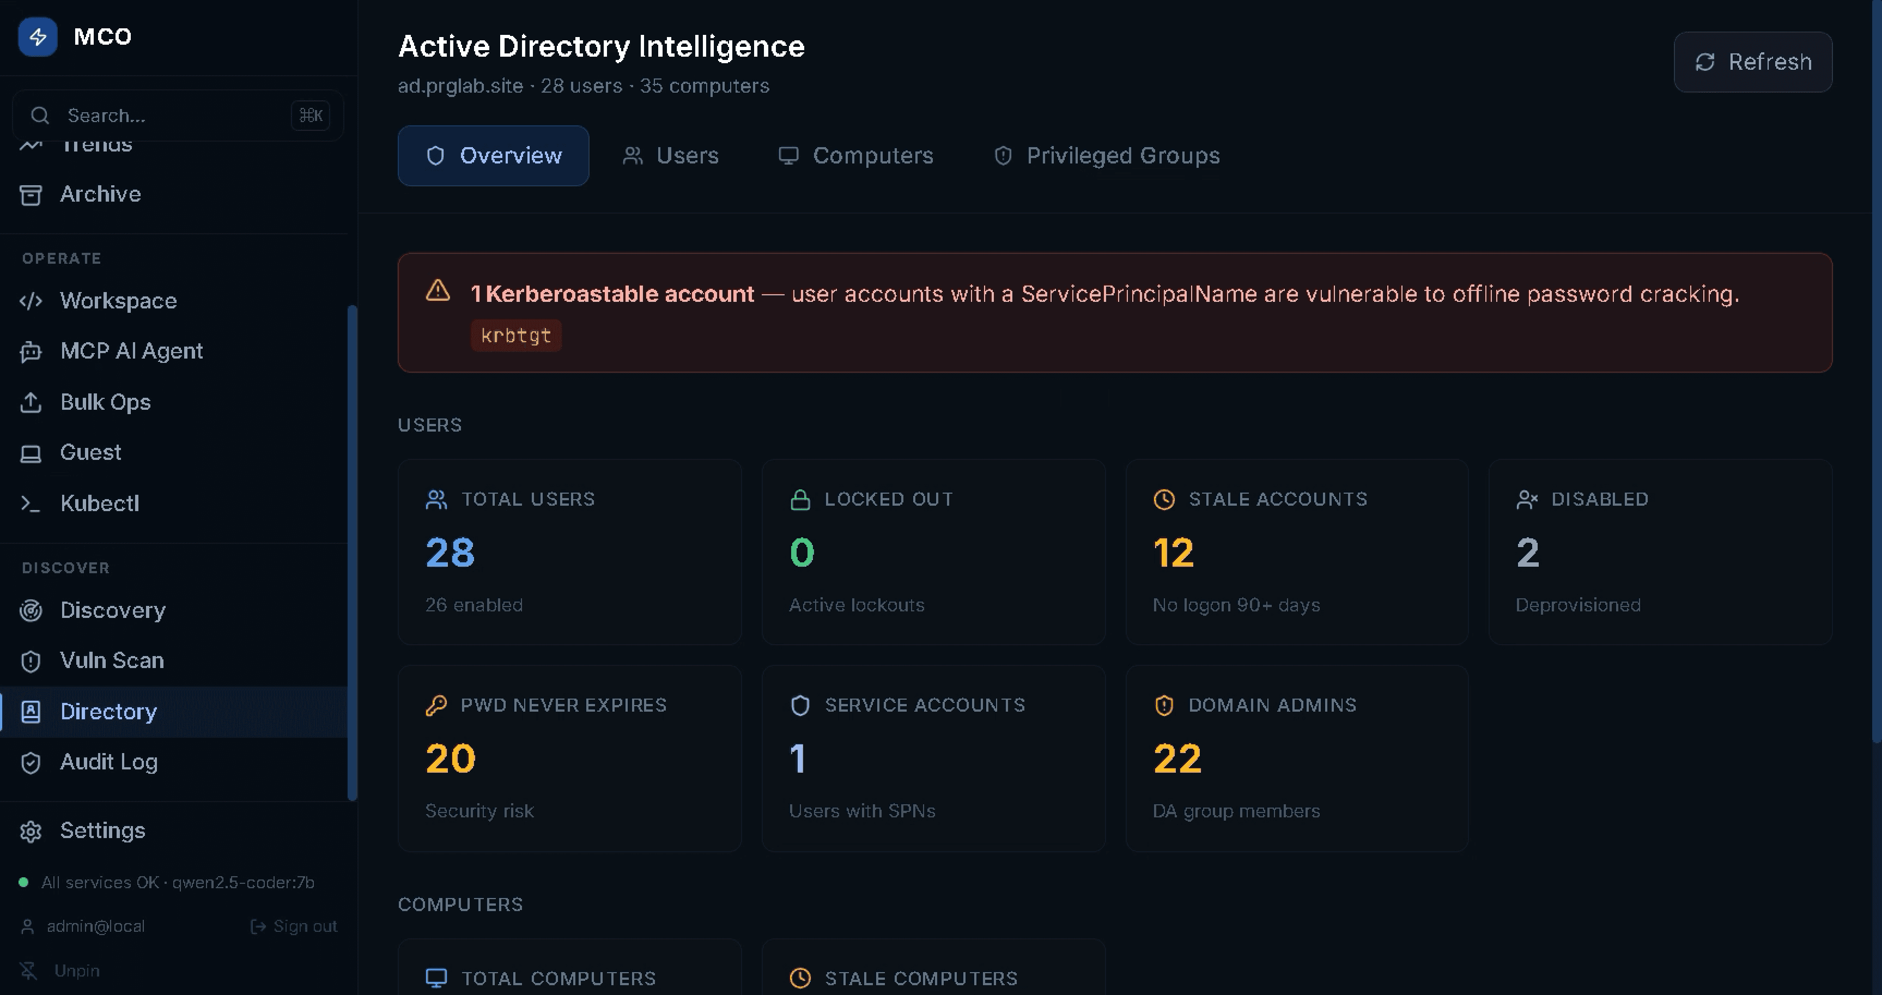Open the Workspace page
Viewport: 1882px width, 995px height.
pyautogui.click(x=174, y=301)
